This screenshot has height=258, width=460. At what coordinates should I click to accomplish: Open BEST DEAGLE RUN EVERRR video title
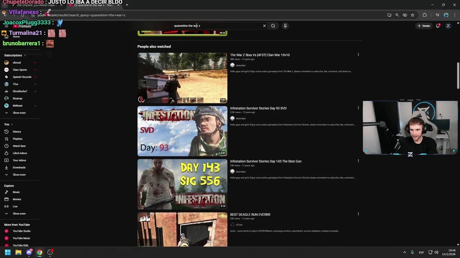point(250,215)
